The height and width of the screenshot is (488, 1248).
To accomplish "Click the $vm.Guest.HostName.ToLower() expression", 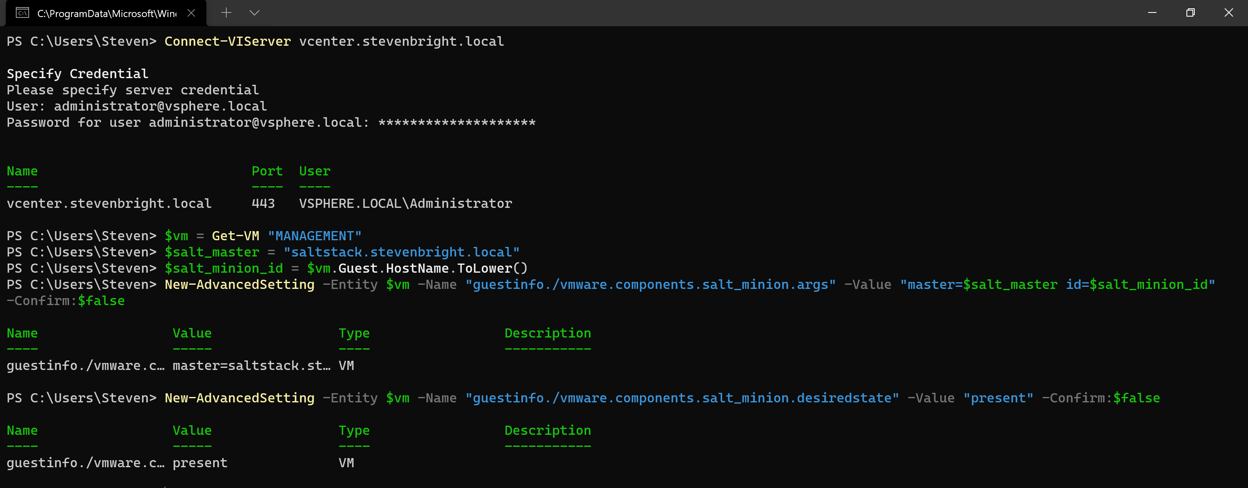I will point(417,269).
